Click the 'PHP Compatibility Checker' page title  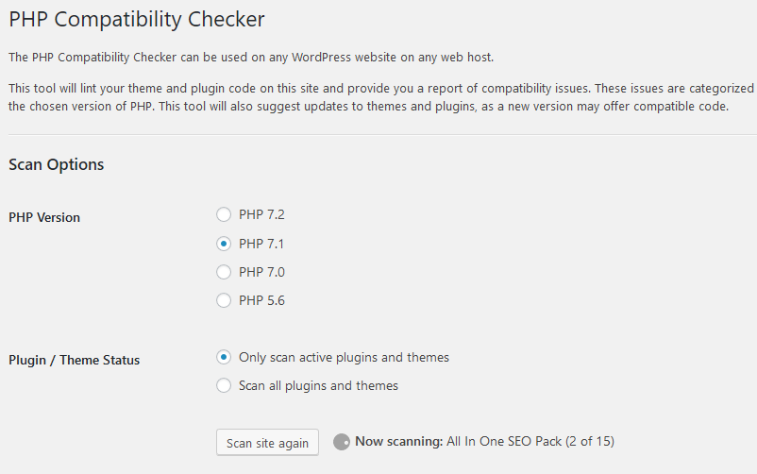(x=137, y=19)
